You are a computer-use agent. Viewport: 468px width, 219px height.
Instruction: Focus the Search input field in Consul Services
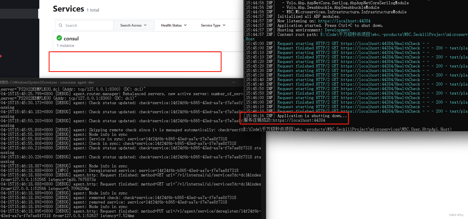coord(84,25)
